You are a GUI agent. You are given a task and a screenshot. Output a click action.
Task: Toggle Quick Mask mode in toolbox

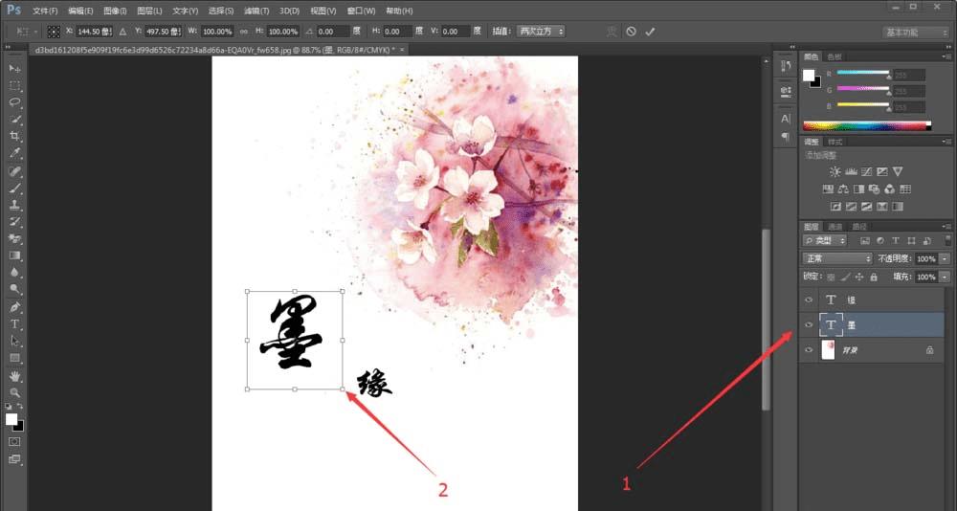[x=14, y=441]
